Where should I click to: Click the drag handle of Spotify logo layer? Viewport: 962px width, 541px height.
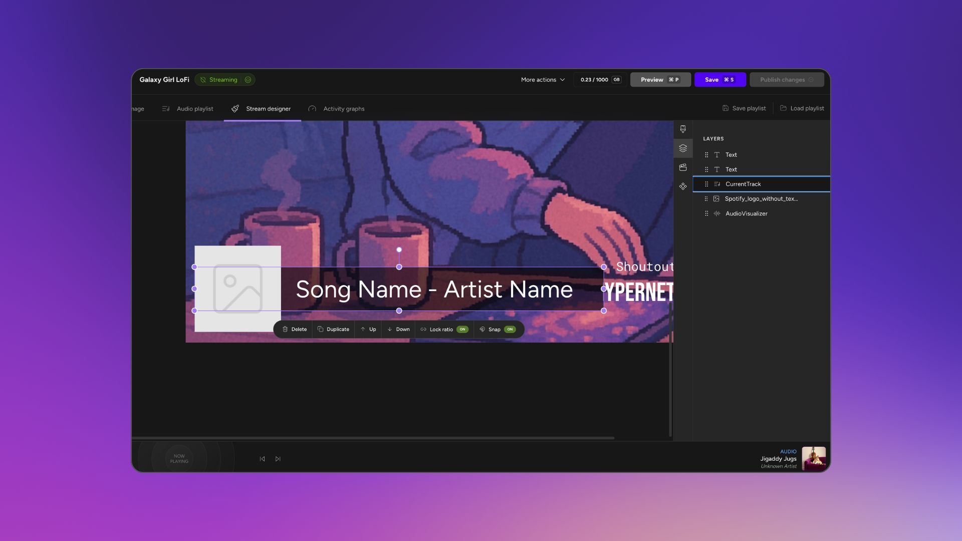pyautogui.click(x=706, y=199)
